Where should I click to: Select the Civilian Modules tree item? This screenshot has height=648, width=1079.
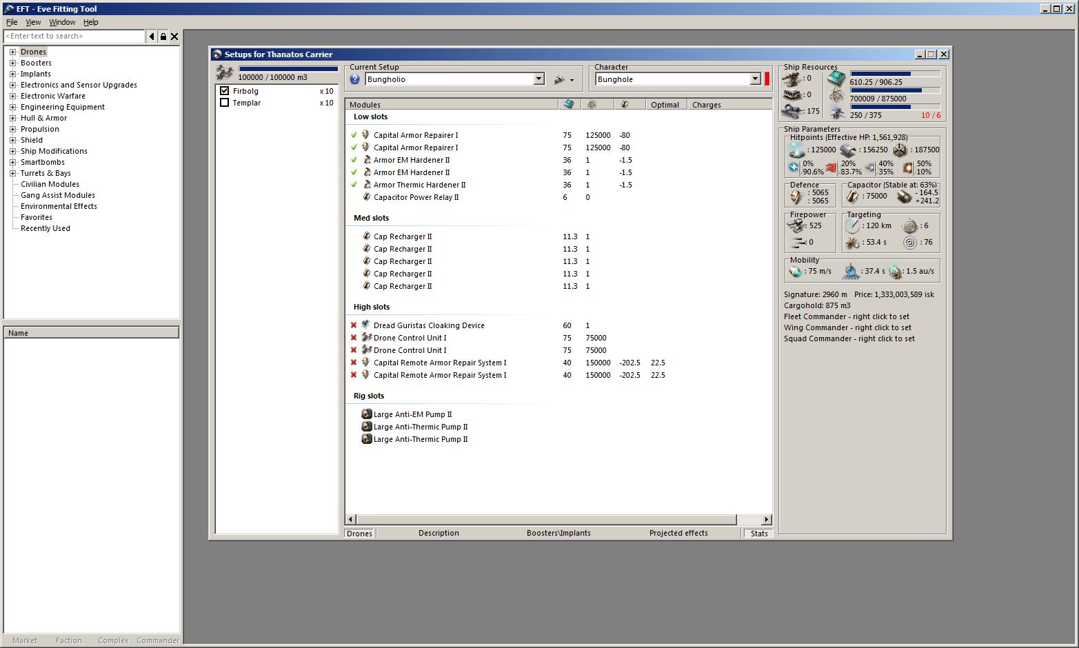50,184
